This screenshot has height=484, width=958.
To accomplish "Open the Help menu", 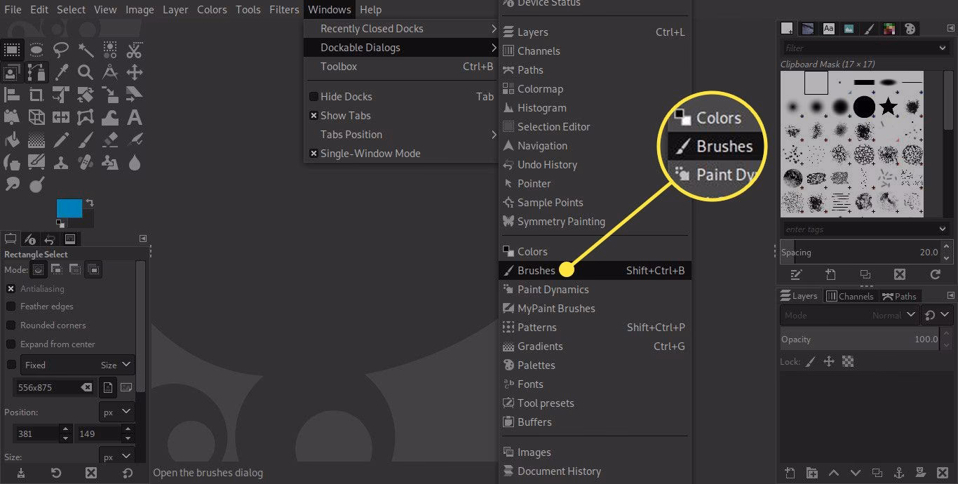I will click(x=370, y=9).
